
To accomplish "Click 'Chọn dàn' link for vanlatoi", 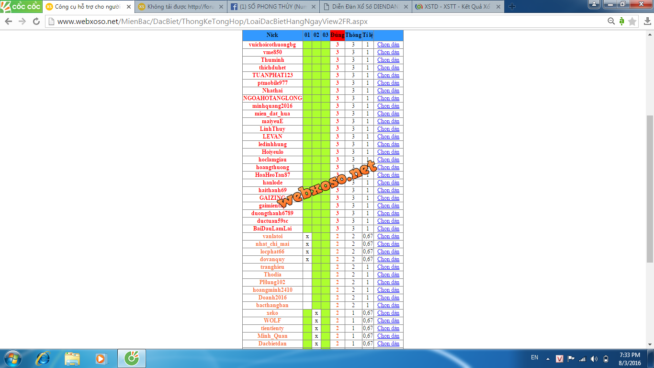I will [388, 236].
